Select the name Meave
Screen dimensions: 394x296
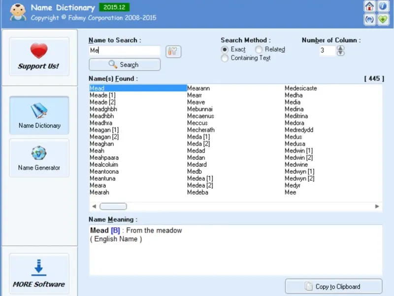(196, 102)
